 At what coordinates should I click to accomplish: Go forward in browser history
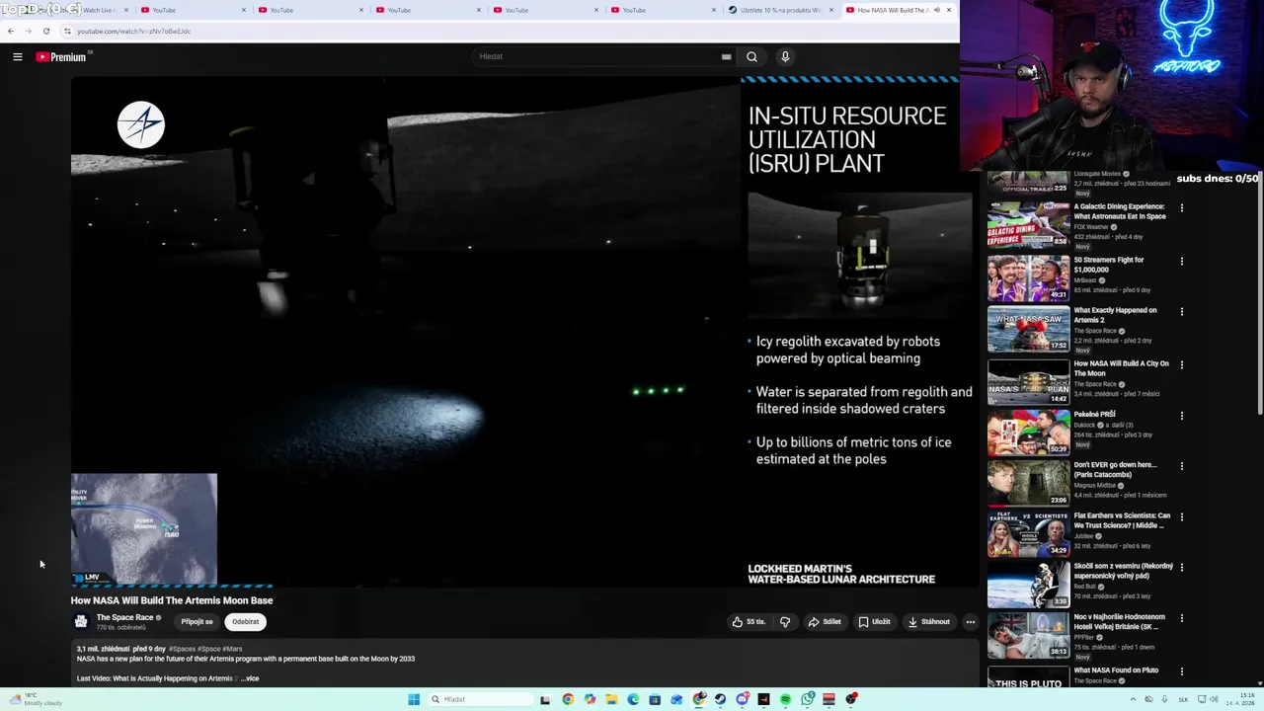point(28,31)
